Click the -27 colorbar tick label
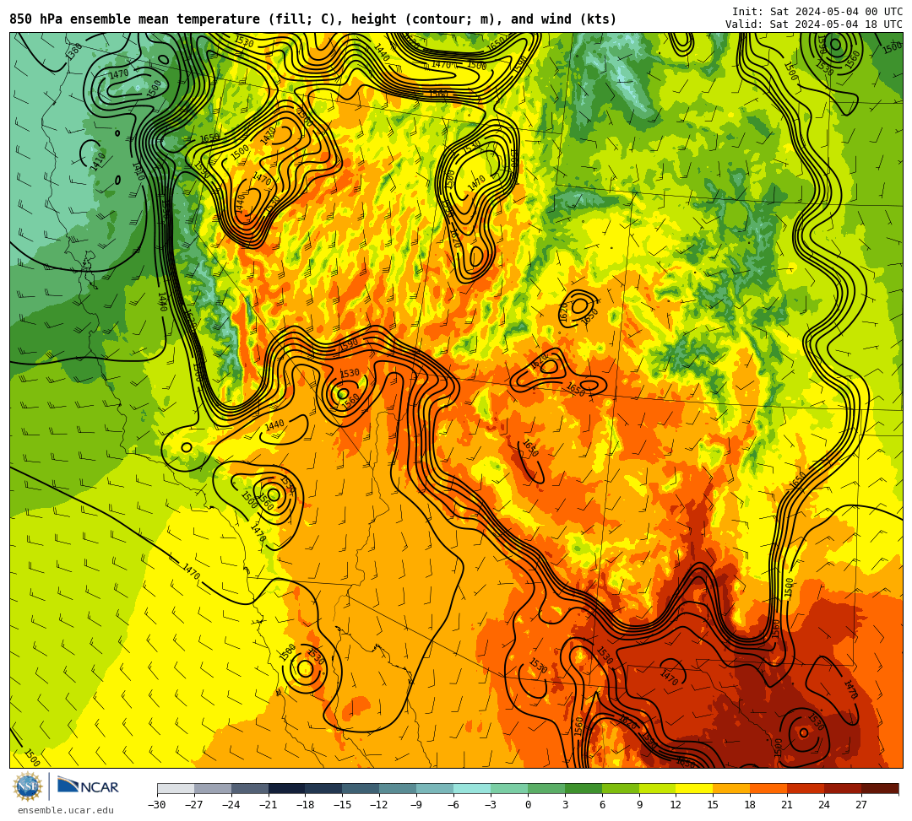This screenshot has width=912, height=821. point(194,805)
